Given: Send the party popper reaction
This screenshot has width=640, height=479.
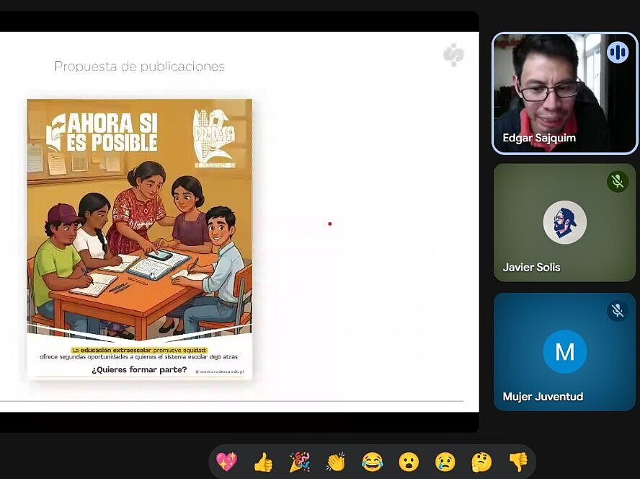Looking at the screenshot, I should (299, 462).
